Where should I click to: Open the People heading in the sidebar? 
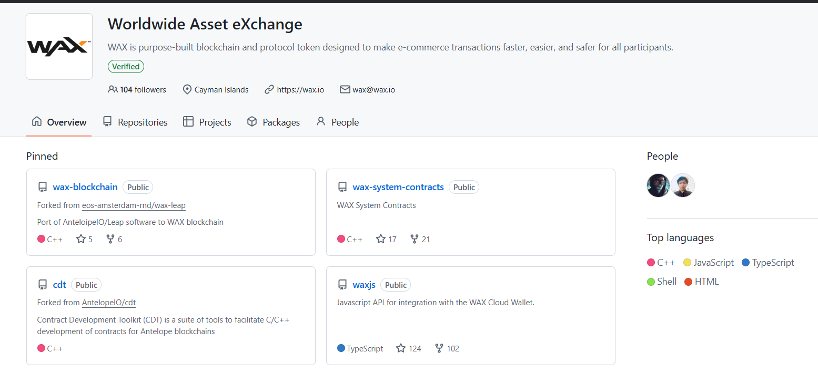(x=662, y=156)
